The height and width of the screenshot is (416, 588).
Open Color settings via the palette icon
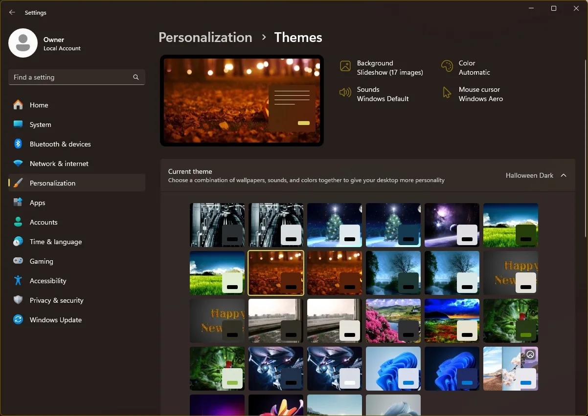click(447, 66)
